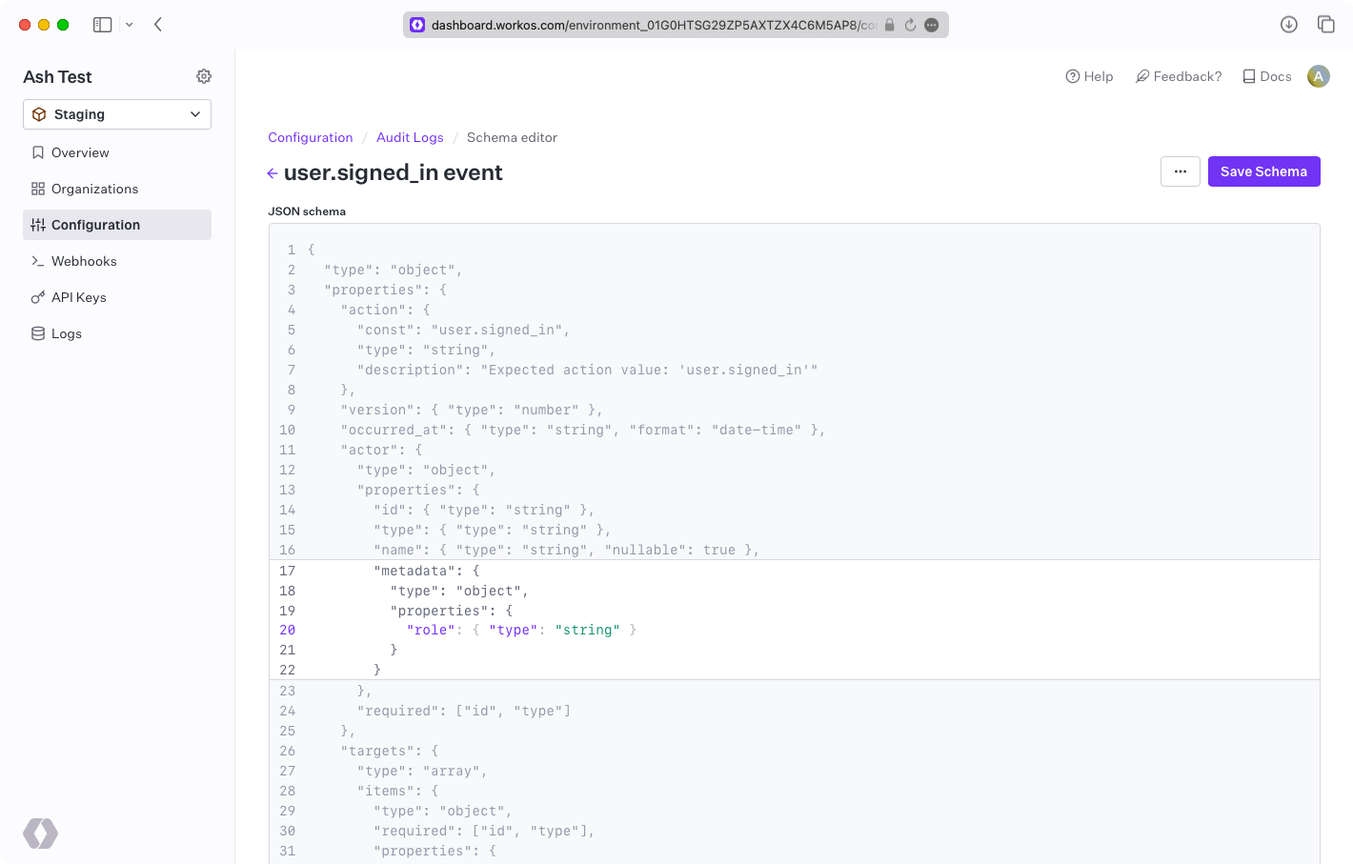Screen dimensions: 1353x864
Task: Open Audit Logs from the breadcrumb trail
Action: point(410,137)
